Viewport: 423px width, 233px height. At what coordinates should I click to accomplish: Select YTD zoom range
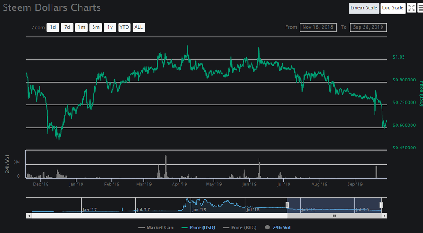[x=124, y=27]
